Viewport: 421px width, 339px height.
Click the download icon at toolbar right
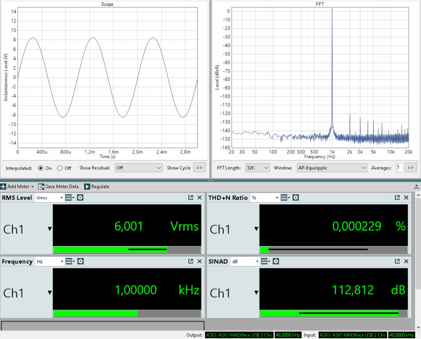coord(416,186)
